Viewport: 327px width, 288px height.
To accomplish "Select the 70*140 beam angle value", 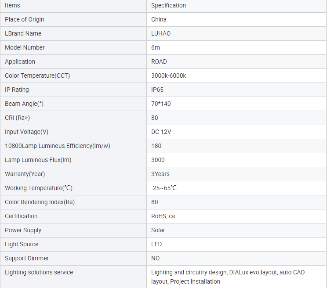I will [161, 104].
